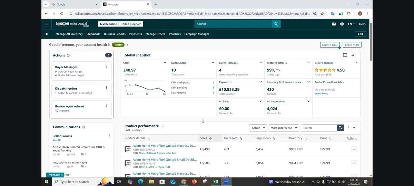Open Review open returns three-dot menu
The width and height of the screenshot is (414, 186).
[106, 105]
